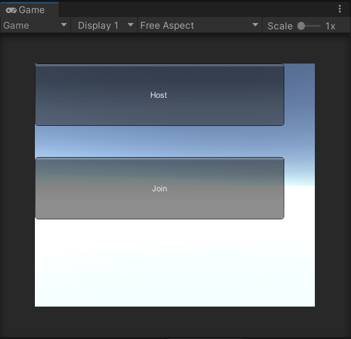
Task: Select the Game tab
Action: tap(29, 10)
